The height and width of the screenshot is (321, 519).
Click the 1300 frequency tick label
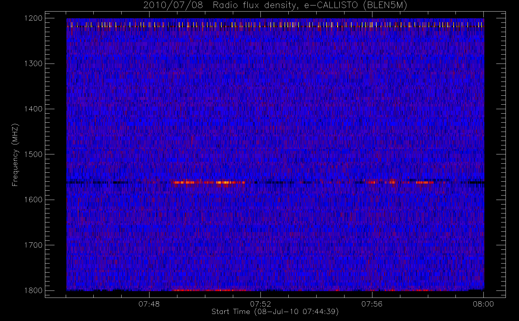click(x=33, y=64)
